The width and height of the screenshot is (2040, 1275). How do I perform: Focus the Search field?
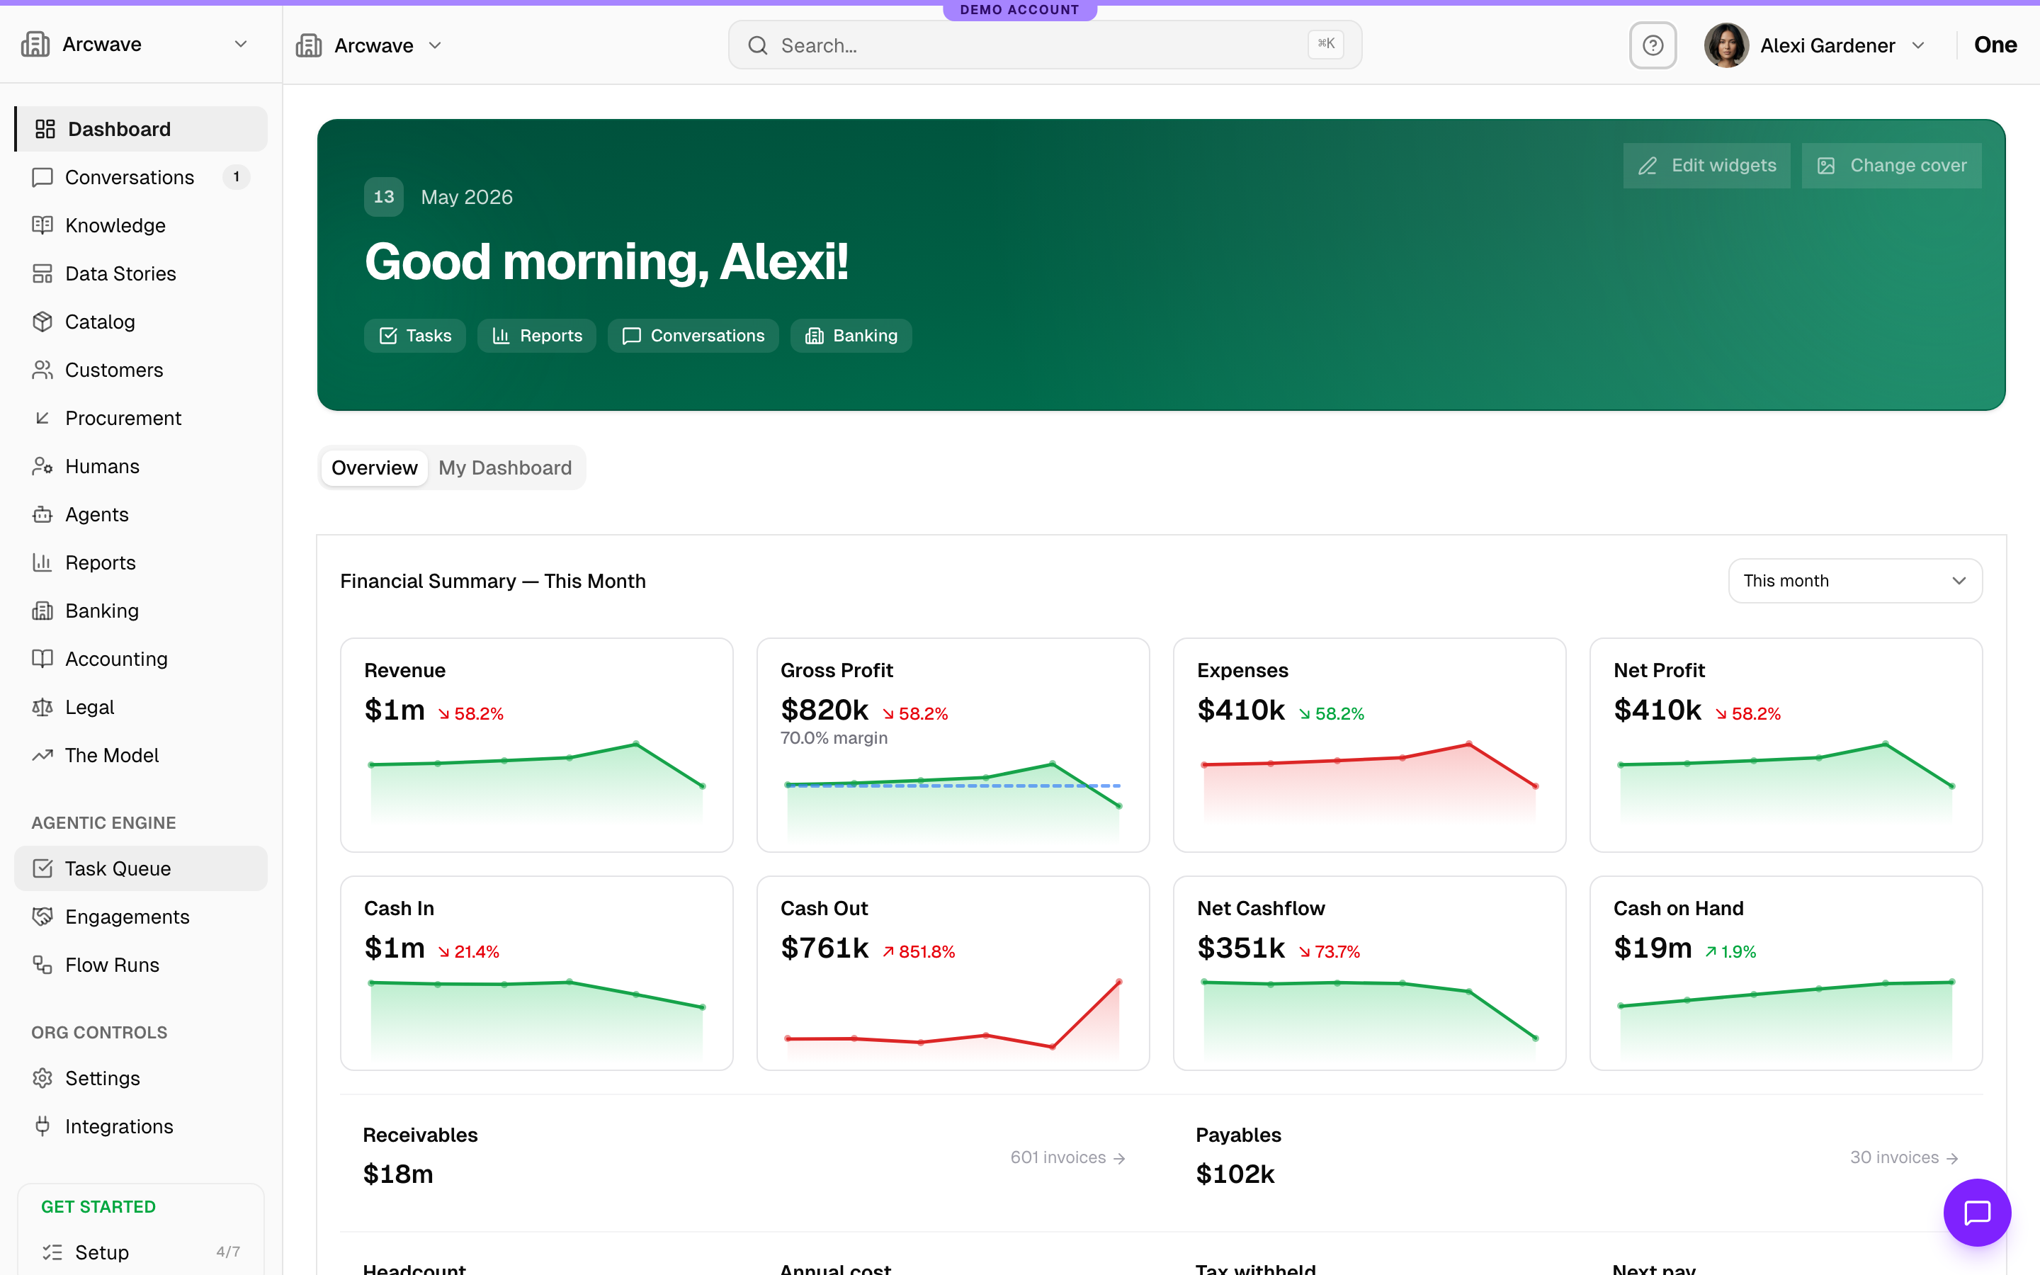tap(1045, 45)
